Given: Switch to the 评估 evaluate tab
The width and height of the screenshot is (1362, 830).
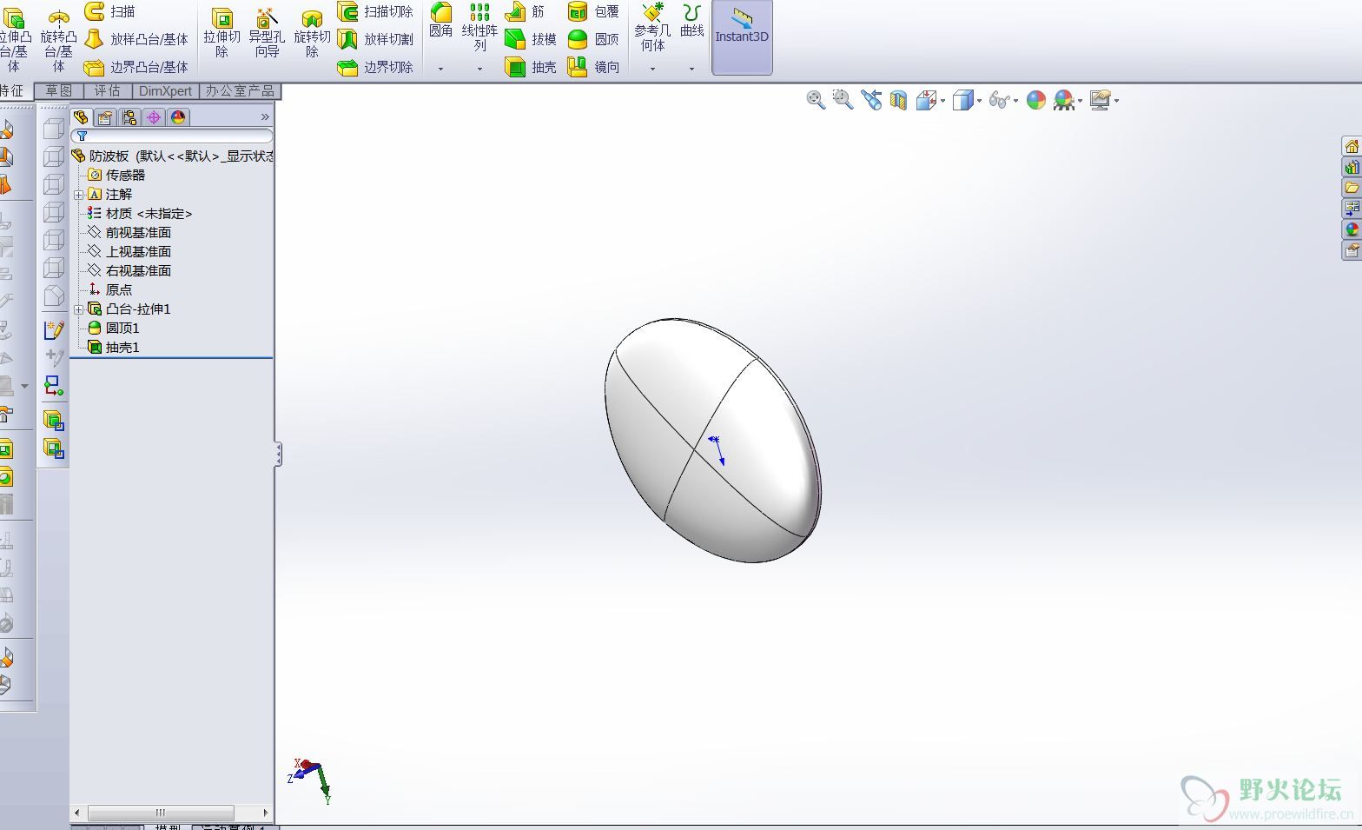Looking at the screenshot, I should [108, 91].
